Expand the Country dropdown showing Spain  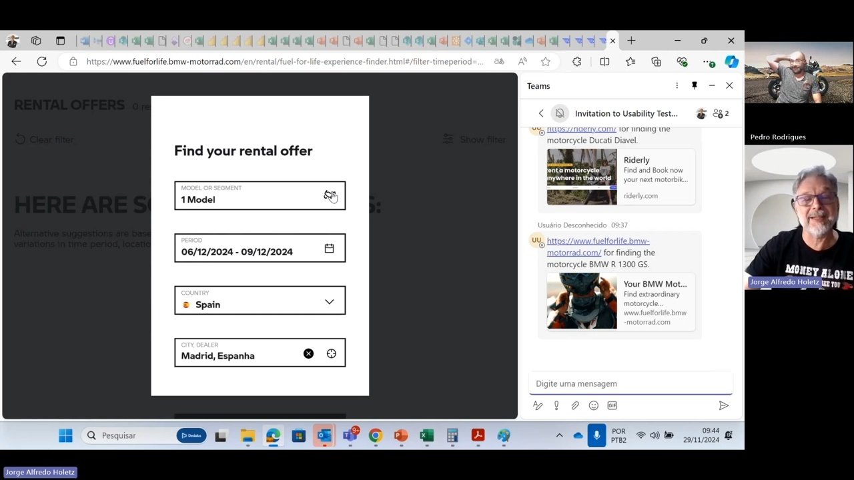329,302
